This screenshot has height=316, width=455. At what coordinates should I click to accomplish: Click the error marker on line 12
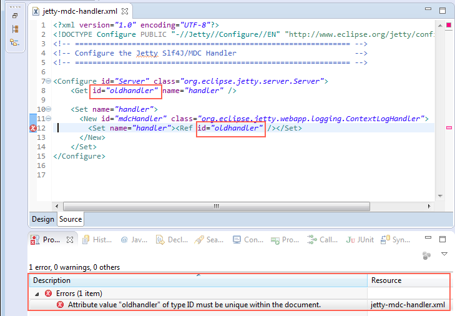click(x=33, y=128)
